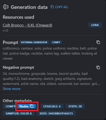This screenshot has width=106, height=120.
Task: Click the LORA resource type badge
Action: coord(95,25)
